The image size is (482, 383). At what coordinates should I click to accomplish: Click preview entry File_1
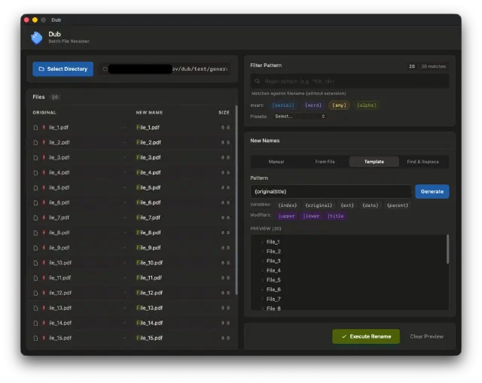[x=273, y=242]
